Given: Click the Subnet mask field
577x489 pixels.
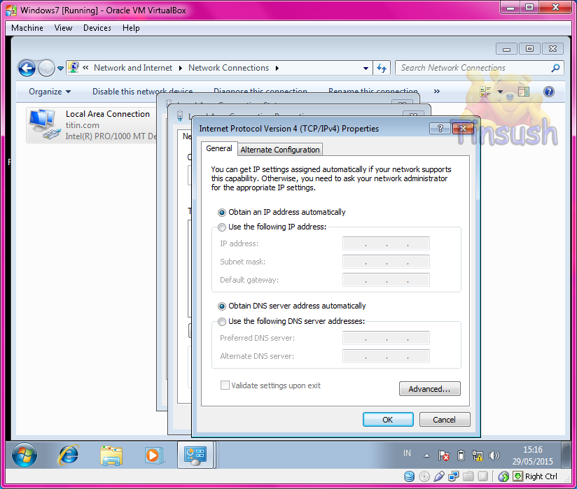Looking at the screenshot, I should (x=386, y=262).
